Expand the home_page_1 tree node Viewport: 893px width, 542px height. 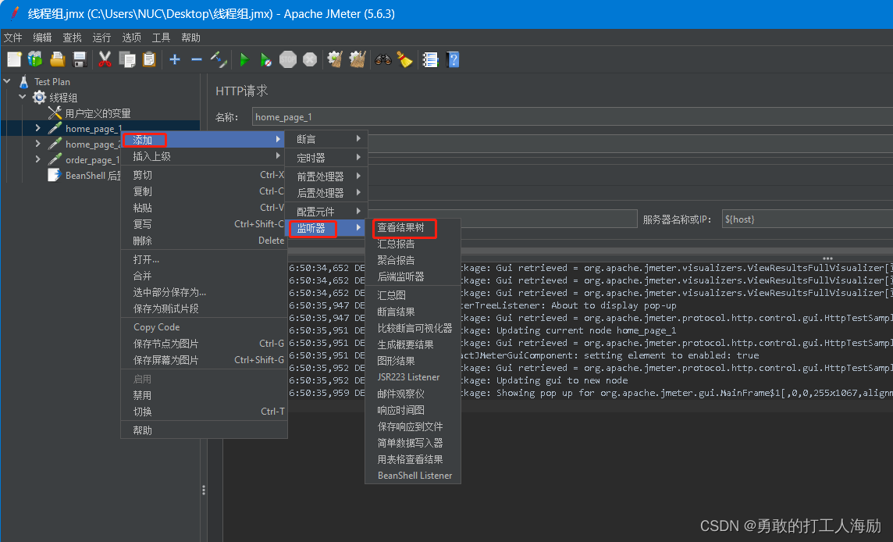click(37, 128)
